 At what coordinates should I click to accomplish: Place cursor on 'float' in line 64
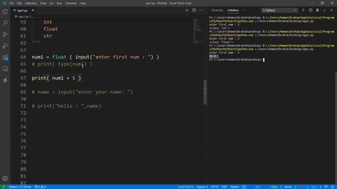coord(60,57)
